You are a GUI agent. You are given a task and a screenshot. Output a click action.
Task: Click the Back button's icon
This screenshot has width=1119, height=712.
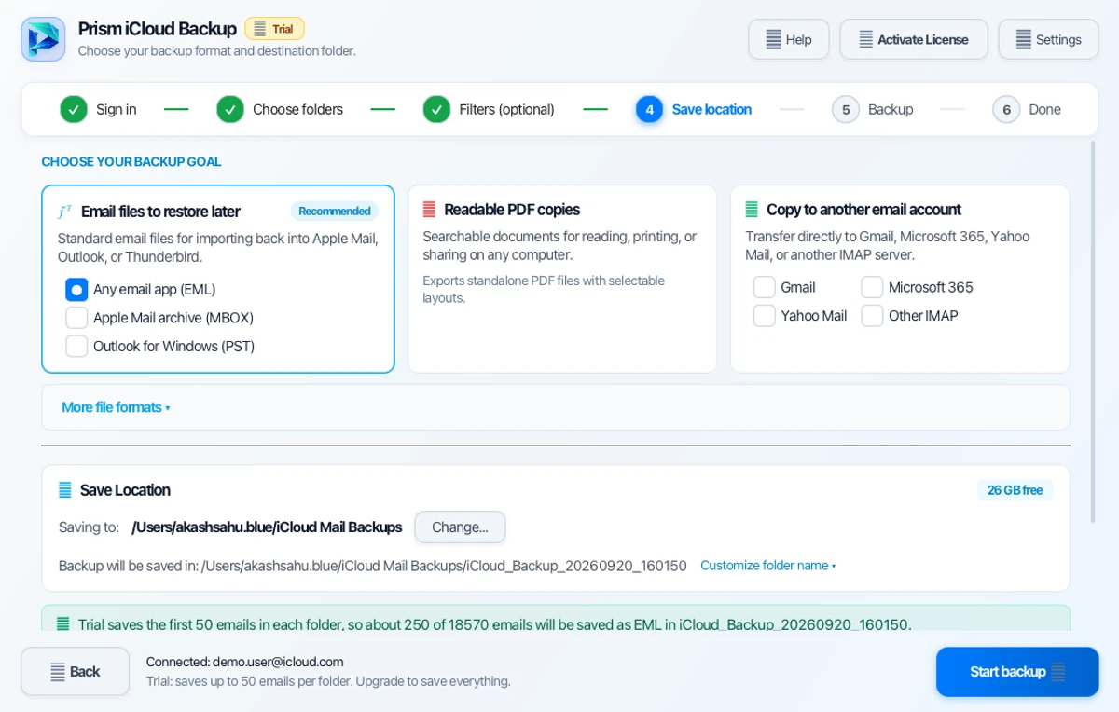point(58,672)
